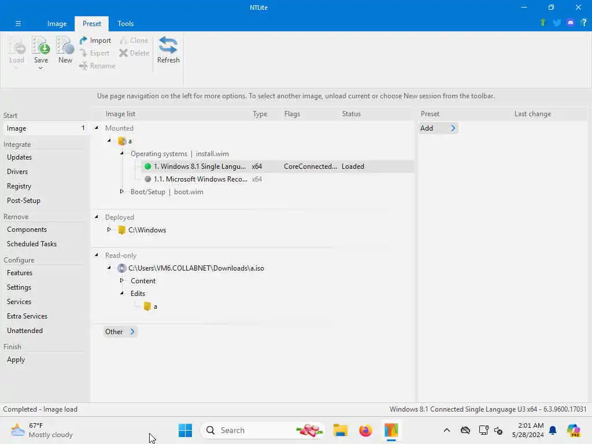Click Rename in the ribbon

pyautogui.click(x=97, y=66)
